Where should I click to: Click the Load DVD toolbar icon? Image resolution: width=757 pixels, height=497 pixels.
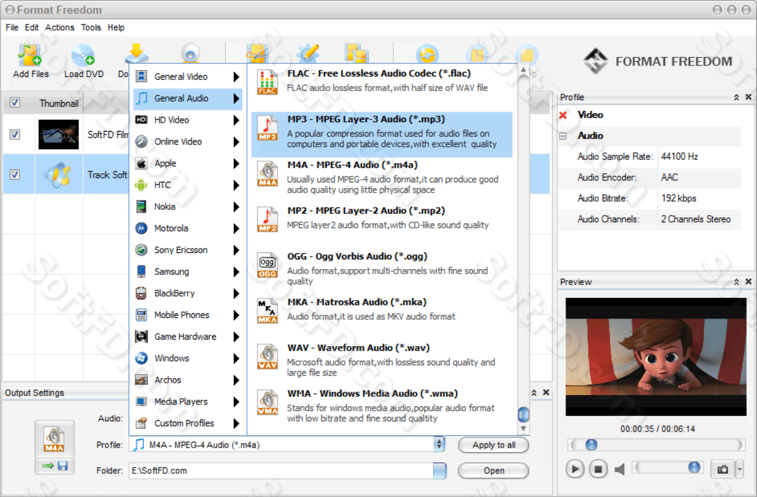click(x=83, y=55)
